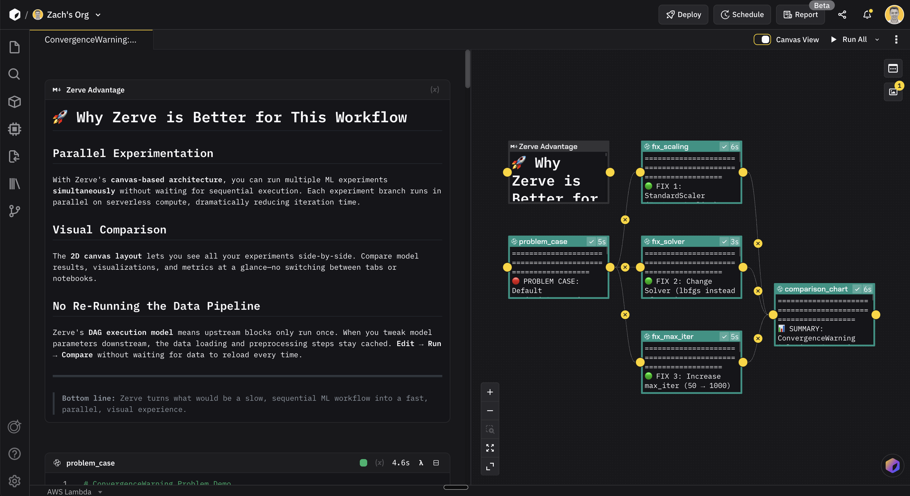The width and height of the screenshot is (910, 496).
Task: Open the file export icon in sidebar
Action: (15, 156)
